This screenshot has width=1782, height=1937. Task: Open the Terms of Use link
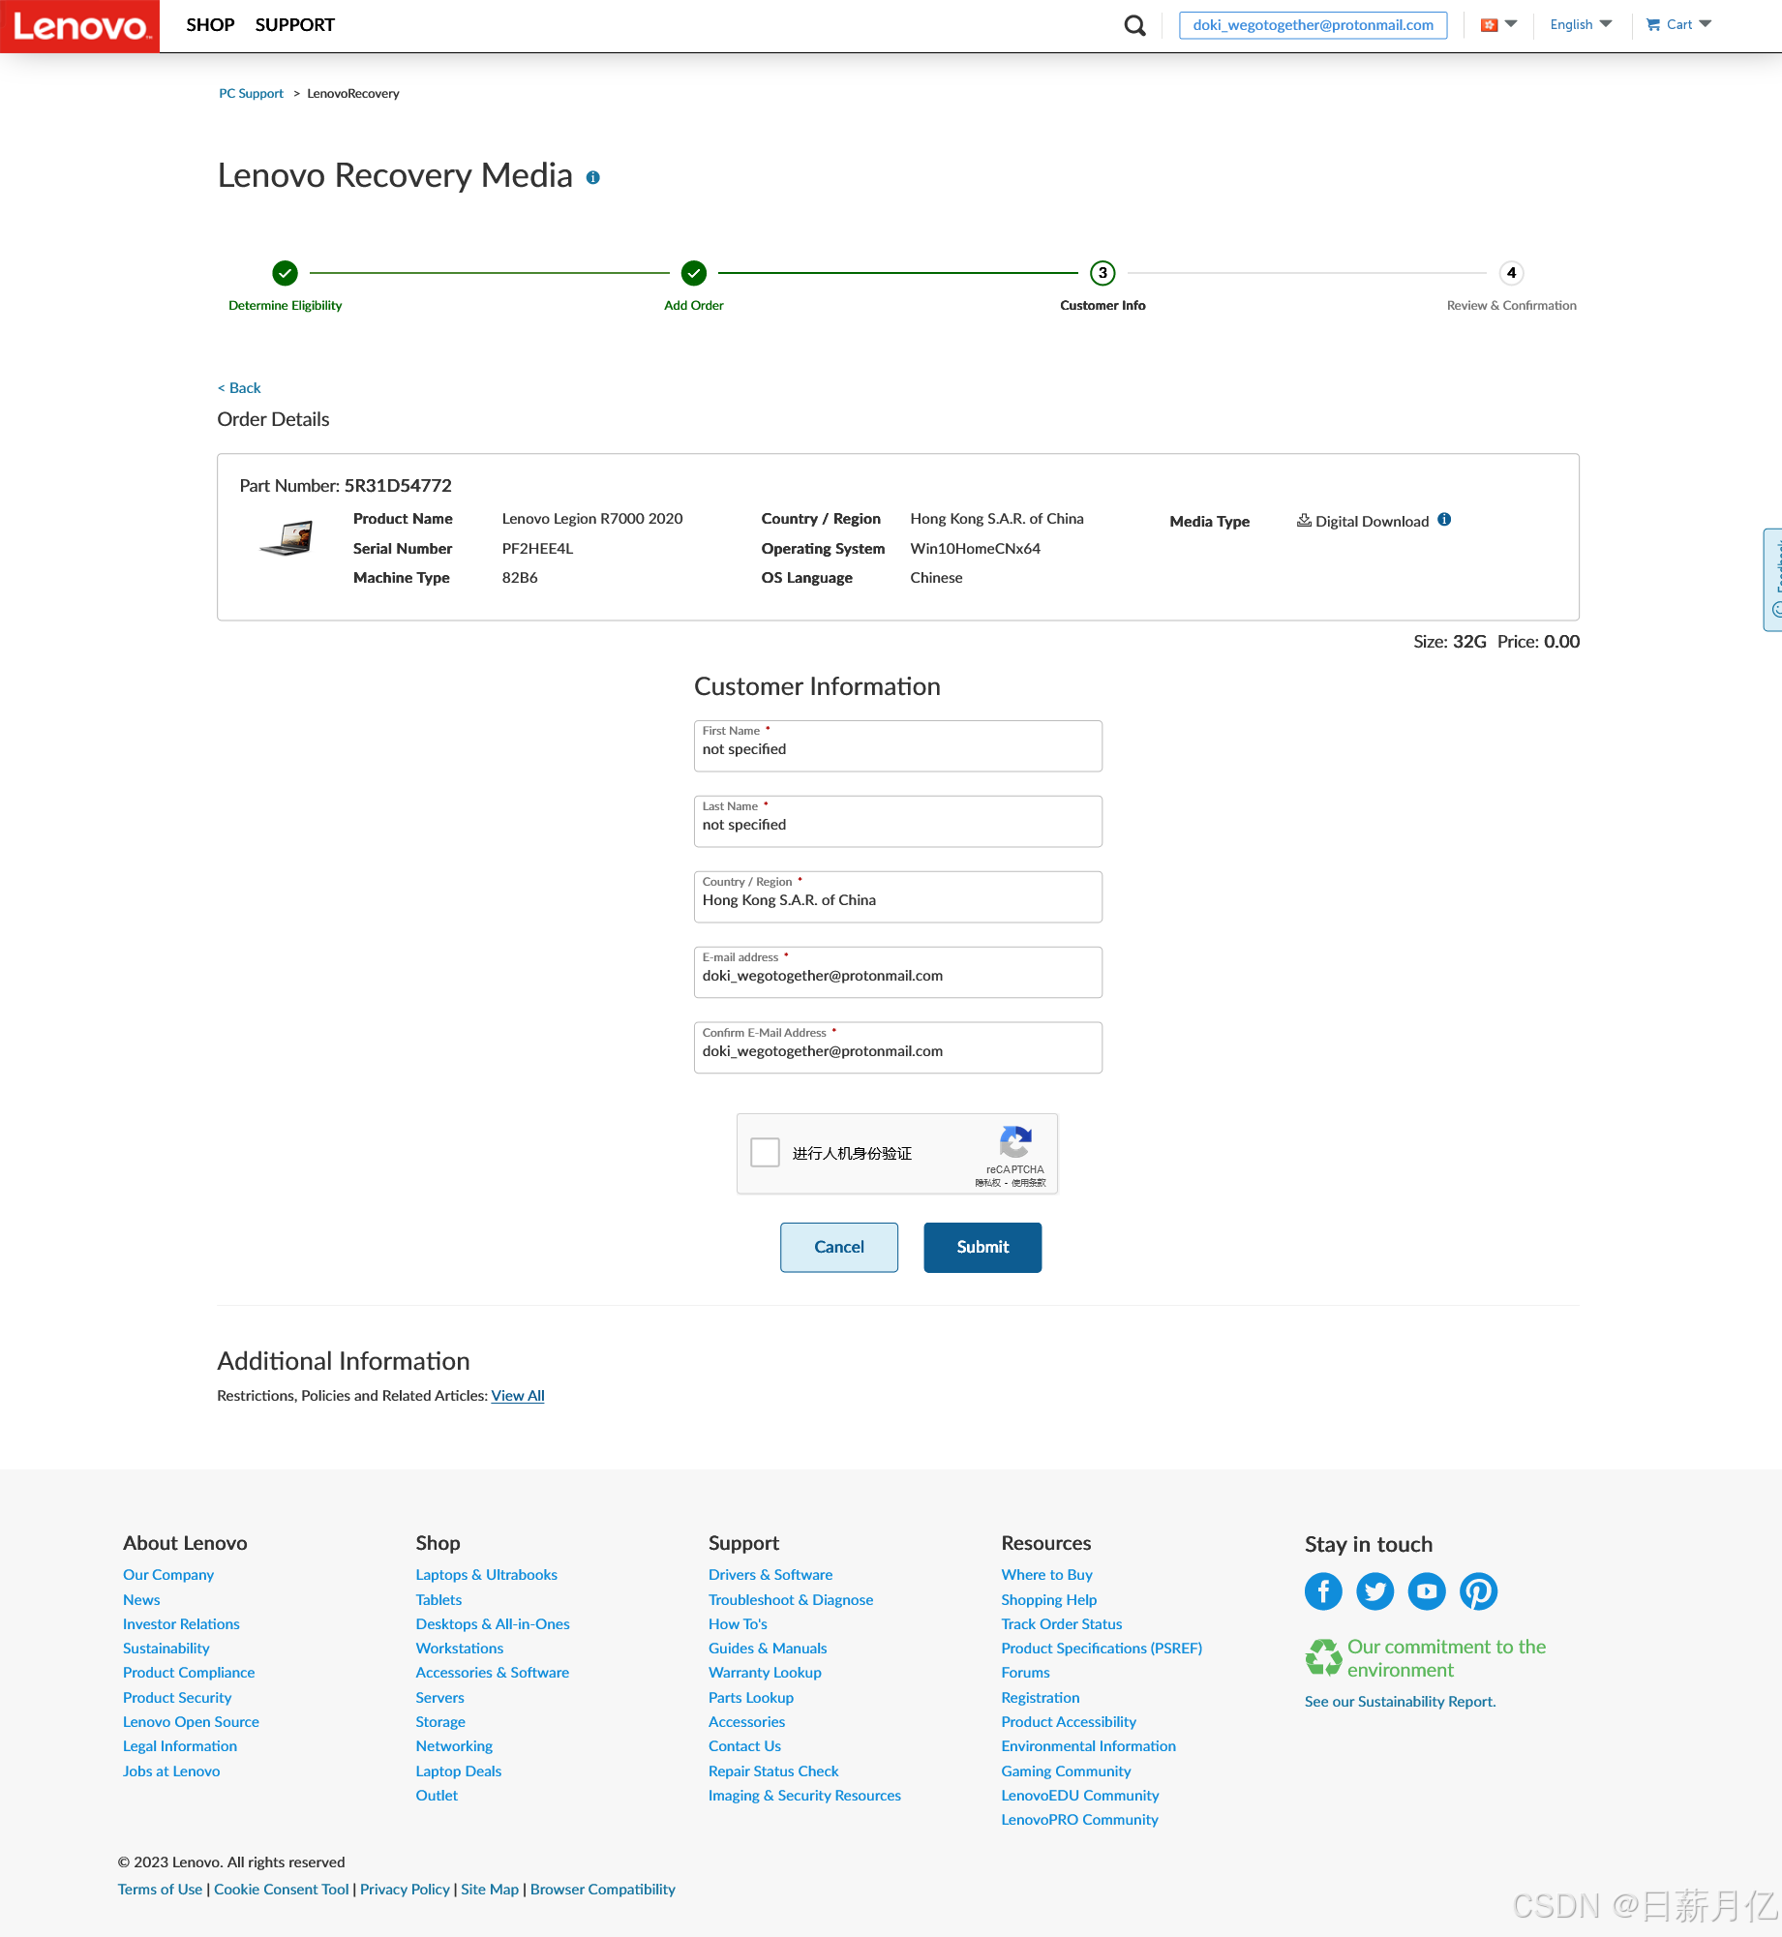[x=160, y=1890]
